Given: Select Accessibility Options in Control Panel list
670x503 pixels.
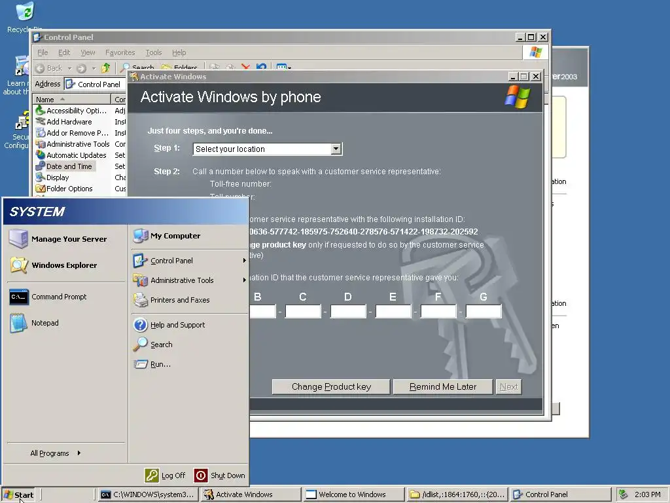Looking at the screenshot, I should [x=71, y=111].
